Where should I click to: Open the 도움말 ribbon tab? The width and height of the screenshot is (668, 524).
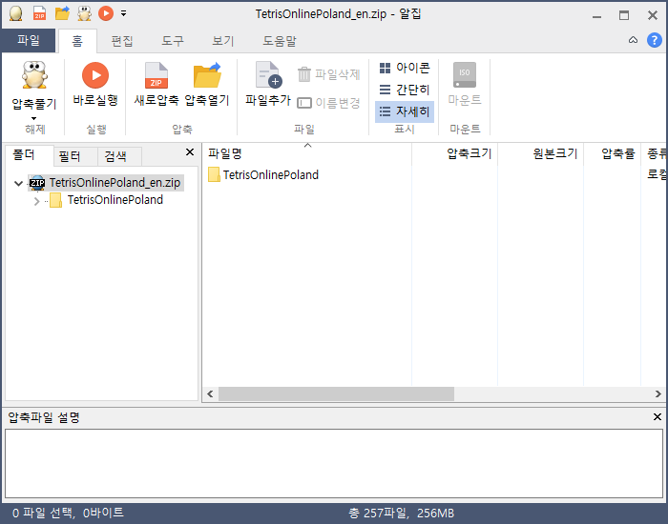(279, 41)
